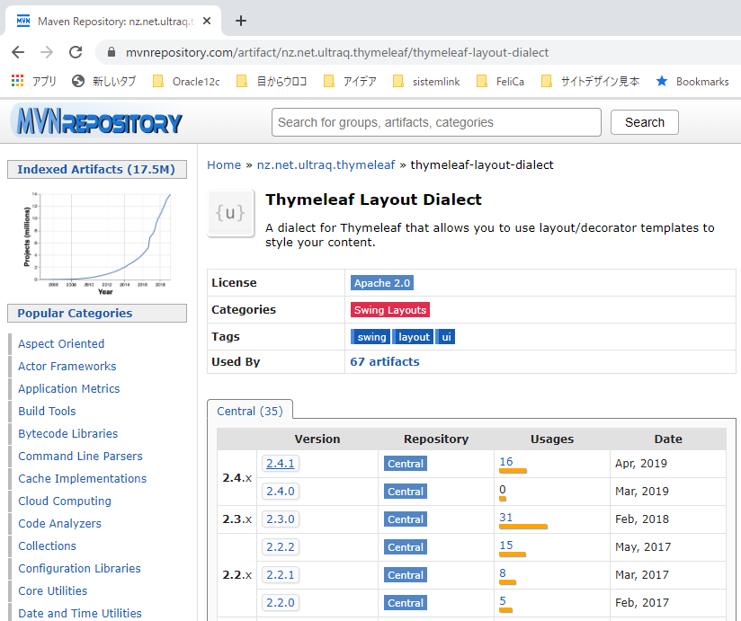The width and height of the screenshot is (741, 621).
Task: Open the Collections category
Action: coord(48,546)
